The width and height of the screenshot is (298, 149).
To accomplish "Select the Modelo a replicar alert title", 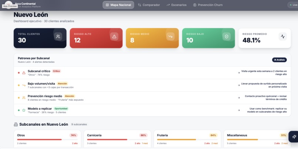I will (x=40, y=109).
